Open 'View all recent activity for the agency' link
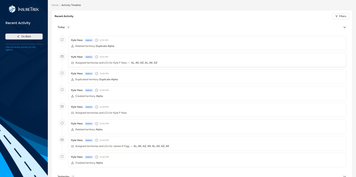 pyautogui.click(x=20, y=48)
